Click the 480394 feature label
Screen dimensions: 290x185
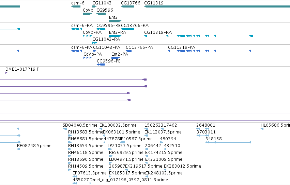click(x=168, y=139)
